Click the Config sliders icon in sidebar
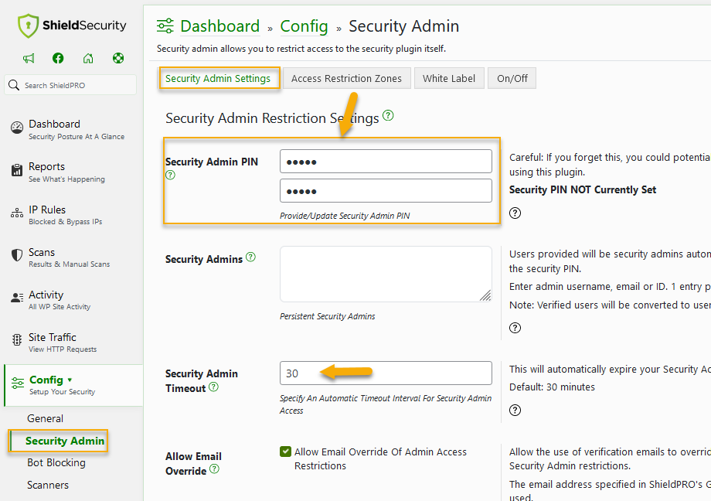 coord(18,383)
